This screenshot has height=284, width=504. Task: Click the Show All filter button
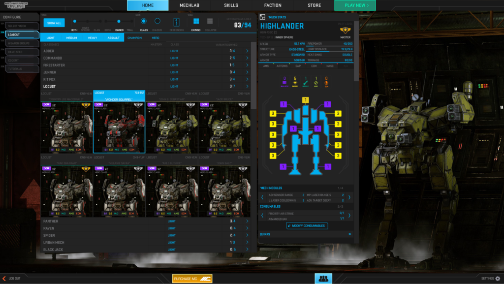coord(54,23)
